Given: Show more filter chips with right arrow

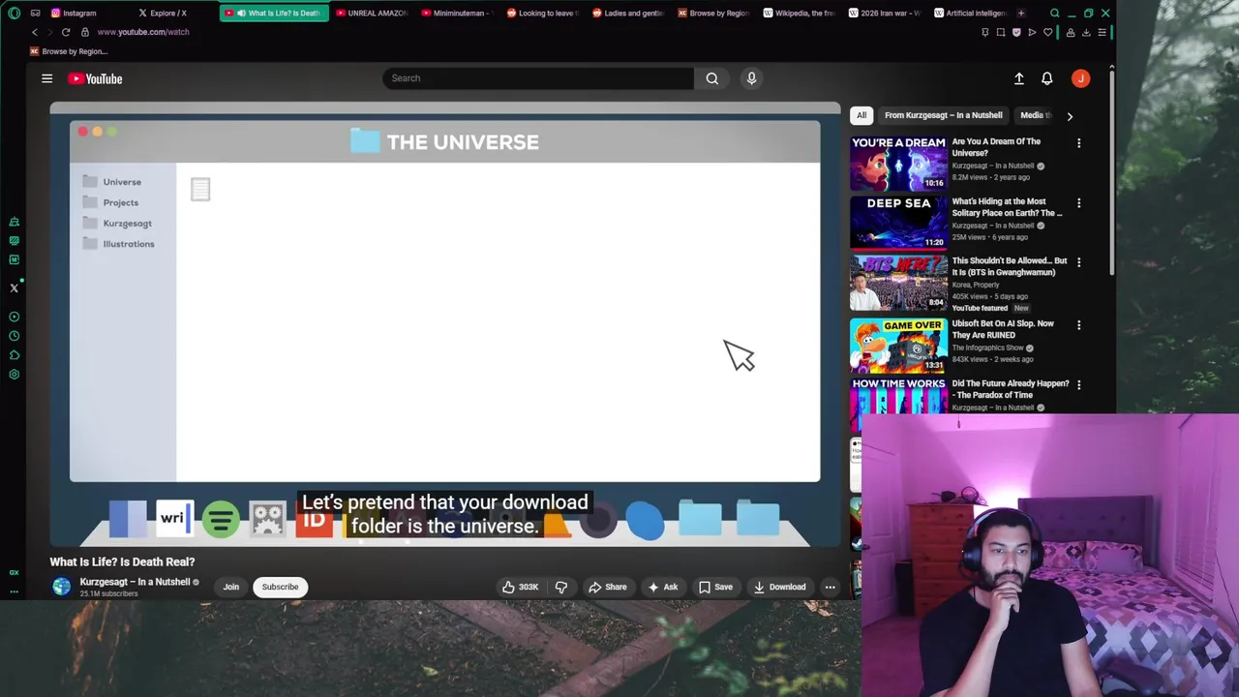Looking at the screenshot, I should click(1070, 116).
